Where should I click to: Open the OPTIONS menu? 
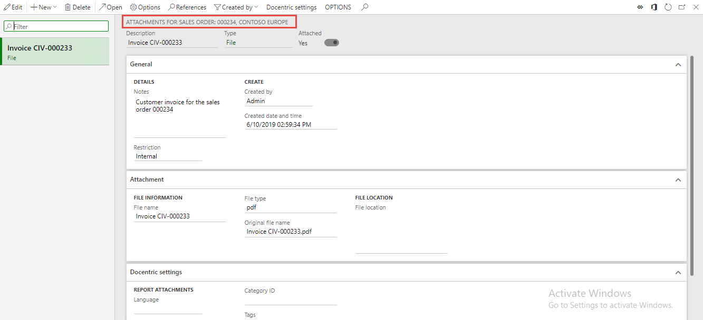tap(338, 7)
